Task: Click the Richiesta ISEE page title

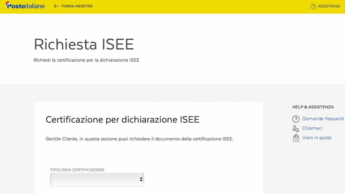Action: click(84, 44)
